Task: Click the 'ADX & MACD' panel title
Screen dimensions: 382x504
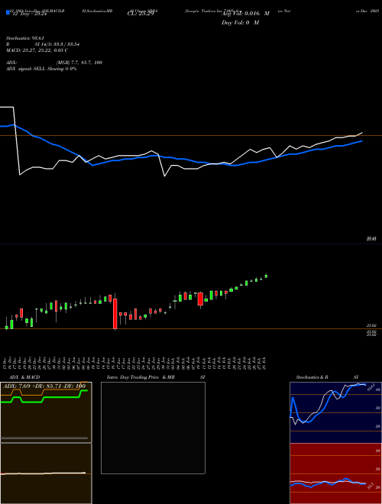Action: (x=24, y=377)
